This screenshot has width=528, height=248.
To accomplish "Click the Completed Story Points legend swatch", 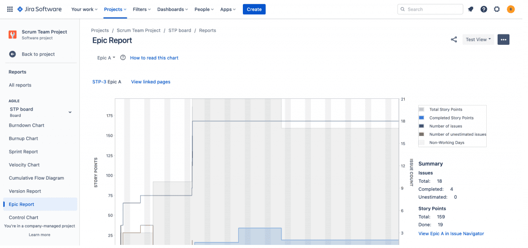I will click(x=421, y=118).
